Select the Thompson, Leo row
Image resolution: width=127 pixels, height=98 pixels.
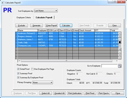tap(67, 46)
